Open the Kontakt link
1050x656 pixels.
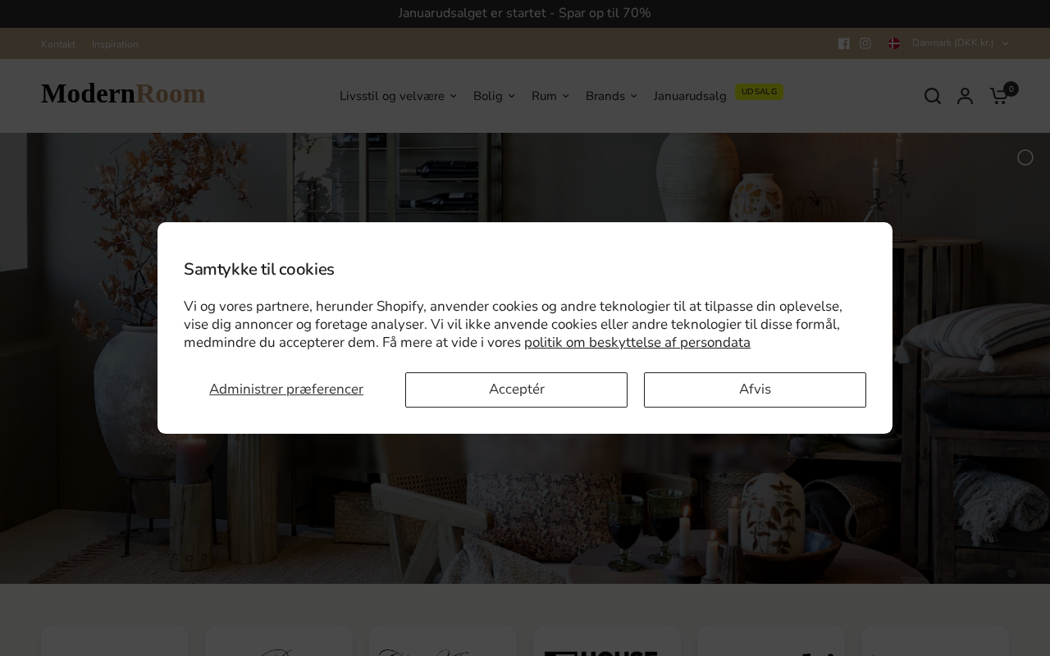pyautogui.click(x=58, y=44)
